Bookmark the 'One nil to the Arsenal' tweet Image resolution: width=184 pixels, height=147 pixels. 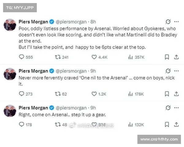167,94
